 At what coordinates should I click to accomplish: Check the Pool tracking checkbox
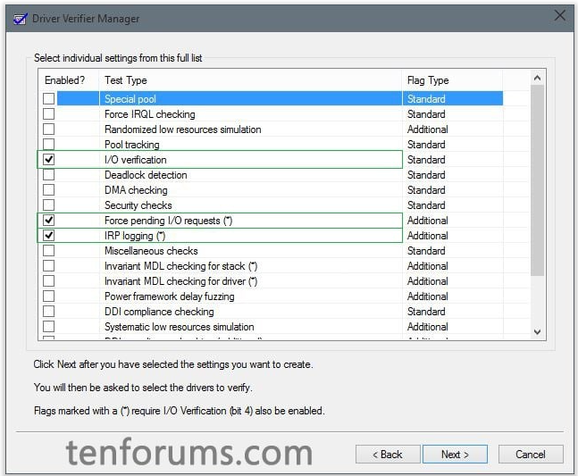(48, 144)
